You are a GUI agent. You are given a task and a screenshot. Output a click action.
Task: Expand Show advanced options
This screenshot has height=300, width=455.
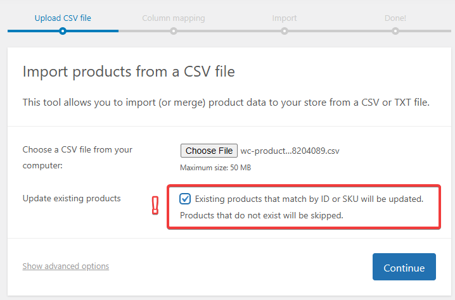(66, 266)
